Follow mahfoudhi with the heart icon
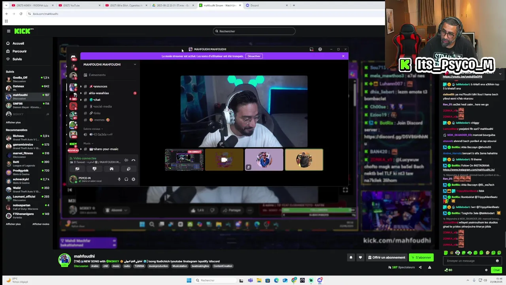This screenshot has width=506, height=285. 360,257
